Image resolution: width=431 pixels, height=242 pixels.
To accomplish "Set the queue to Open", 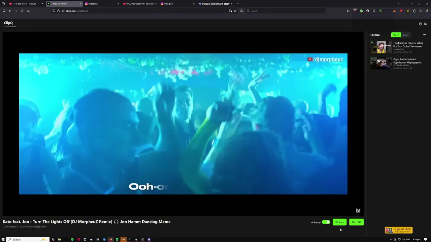I will (396, 35).
